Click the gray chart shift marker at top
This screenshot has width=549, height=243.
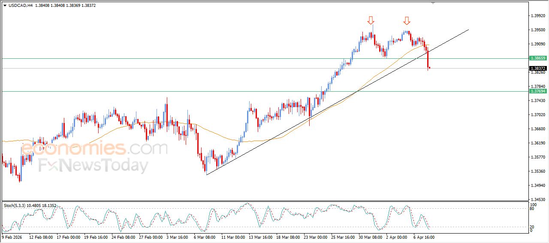click(433, 3)
